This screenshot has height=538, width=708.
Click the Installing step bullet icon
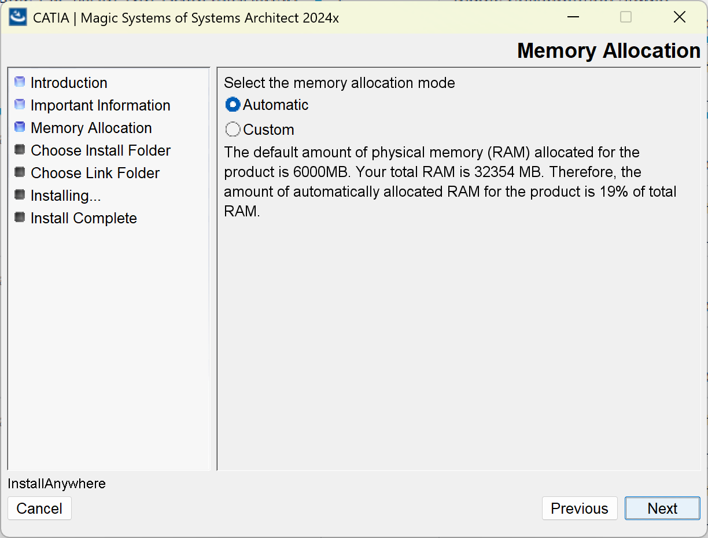pos(20,195)
